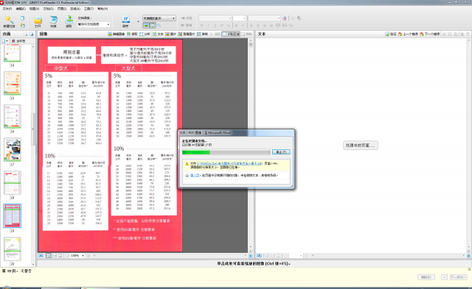Viewport: 472px width, 289px height.
Task: Click the green conversion progress bar
Action: coord(226,152)
